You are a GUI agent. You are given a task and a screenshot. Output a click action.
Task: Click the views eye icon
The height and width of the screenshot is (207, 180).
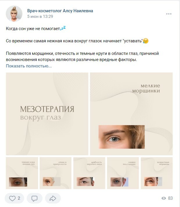coord(164,198)
